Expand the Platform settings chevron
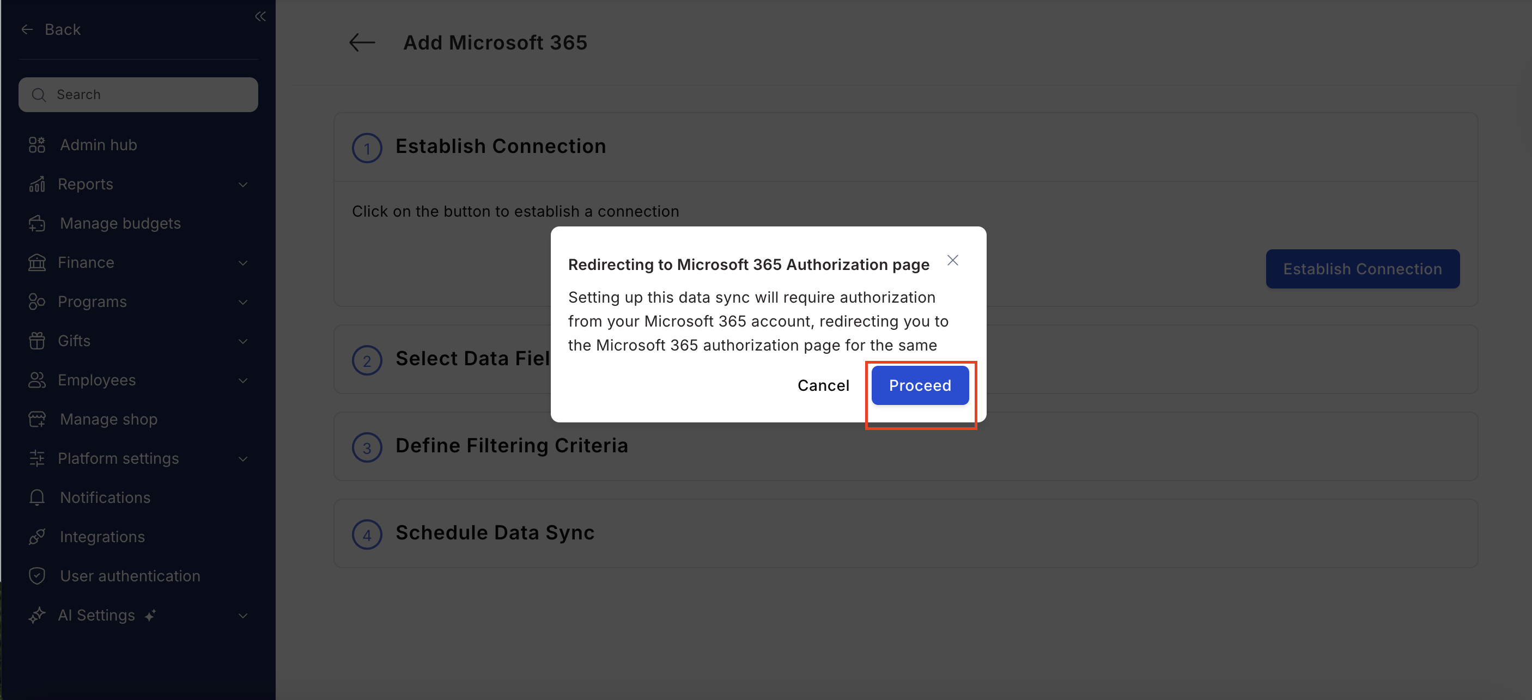The width and height of the screenshot is (1532, 700). 242,459
